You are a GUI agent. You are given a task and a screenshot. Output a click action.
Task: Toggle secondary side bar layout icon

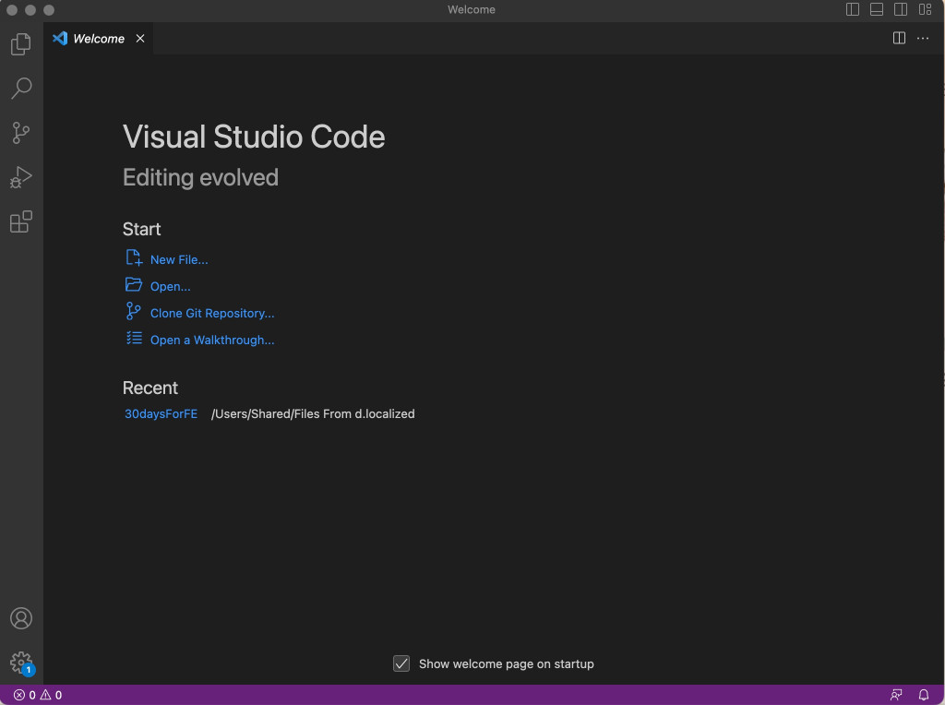pyautogui.click(x=901, y=9)
